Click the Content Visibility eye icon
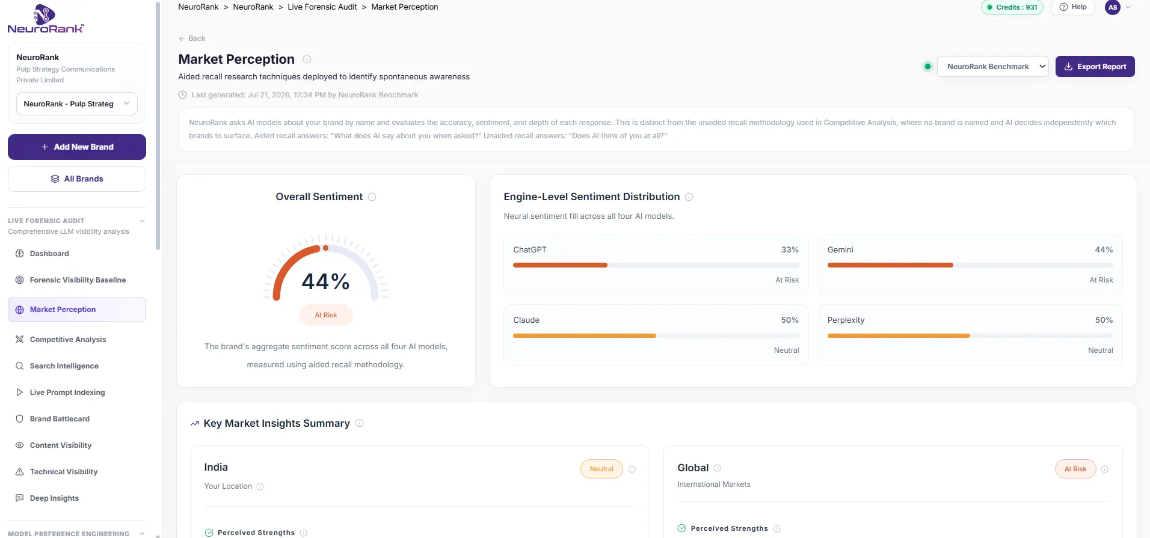 coord(19,445)
